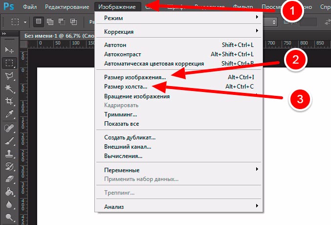Image resolution: width=331 pixels, height=225 pixels.
Task: Select the Rectangular Marquee tool
Action: [9, 63]
